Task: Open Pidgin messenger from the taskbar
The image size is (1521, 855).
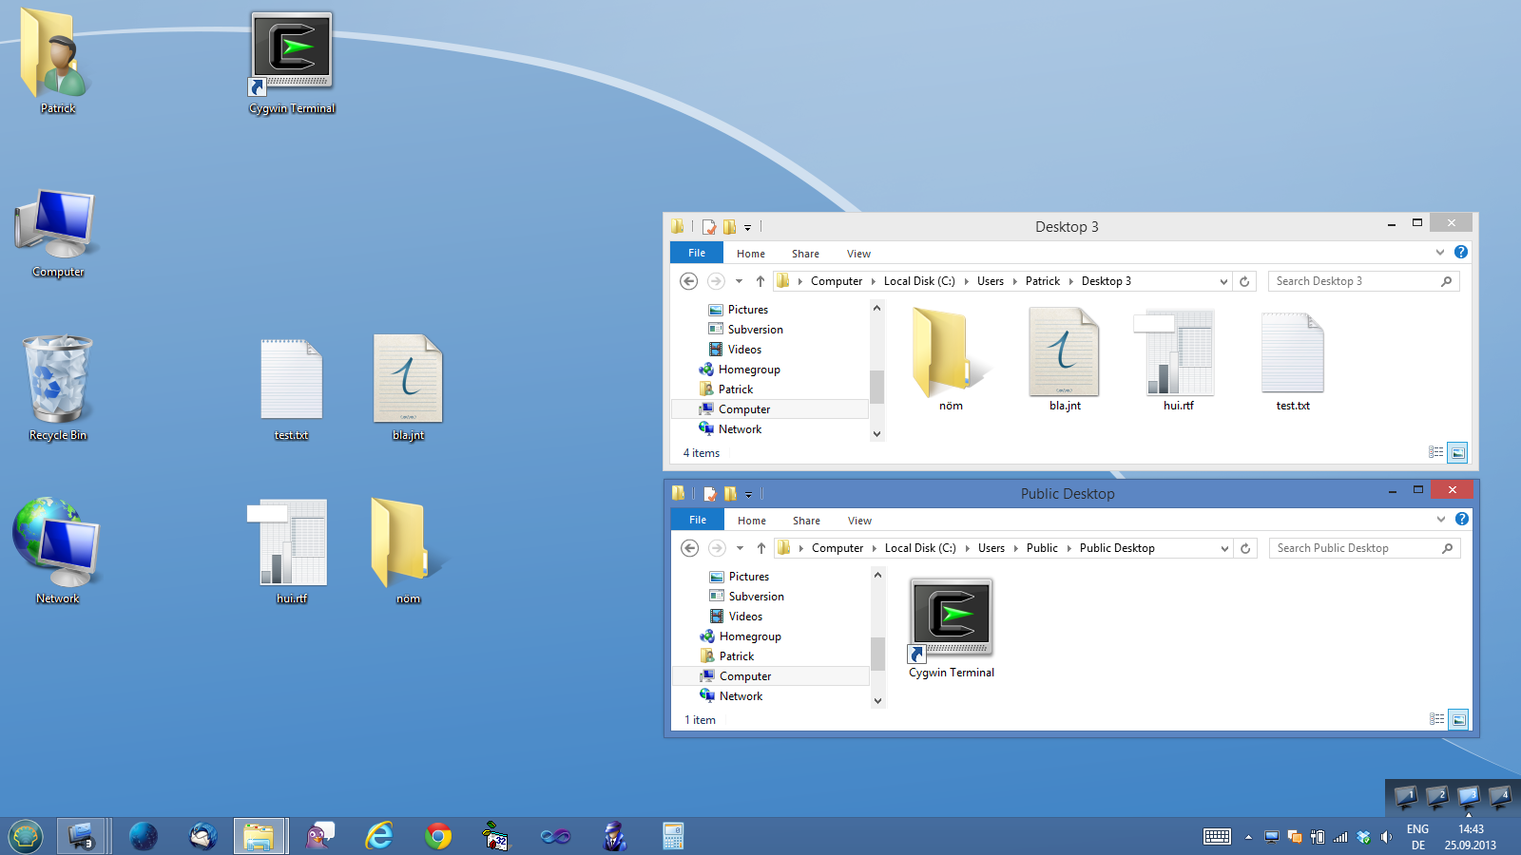Action: click(x=320, y=836)
